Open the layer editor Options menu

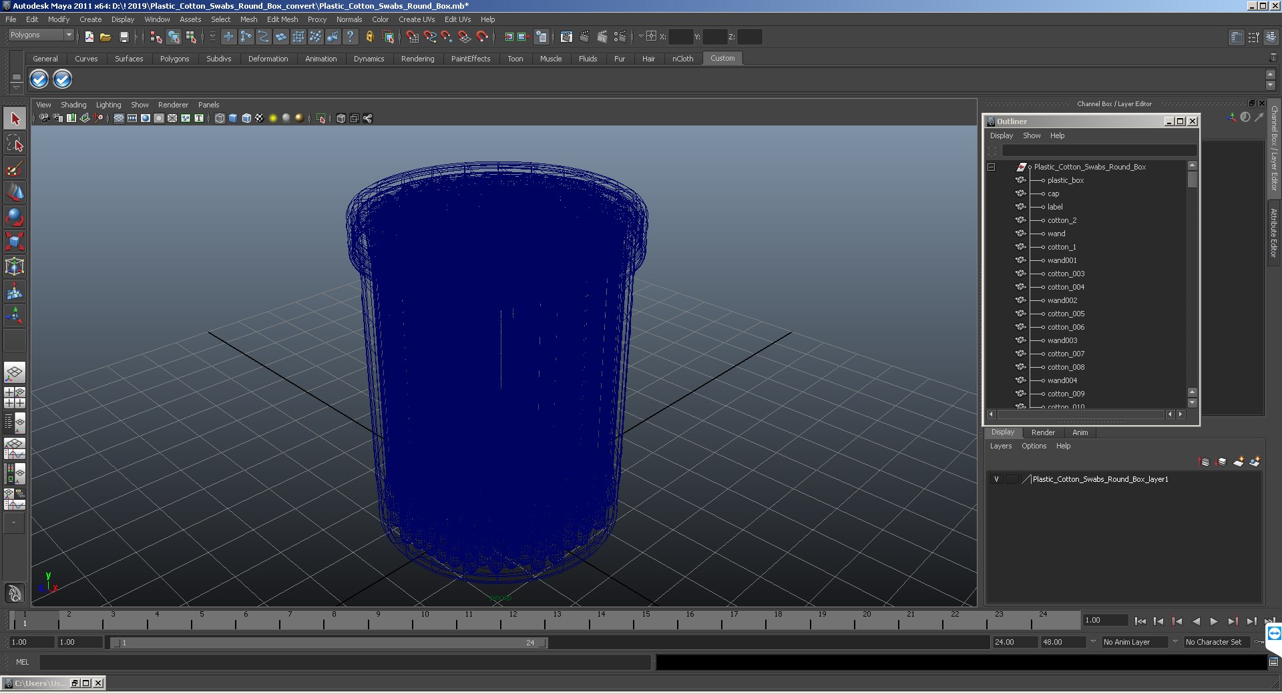(1034, 446)
